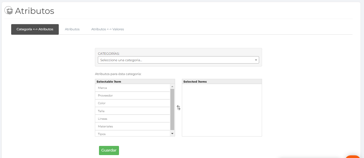Select Talla attribute in list

click(x=132, y=111)
